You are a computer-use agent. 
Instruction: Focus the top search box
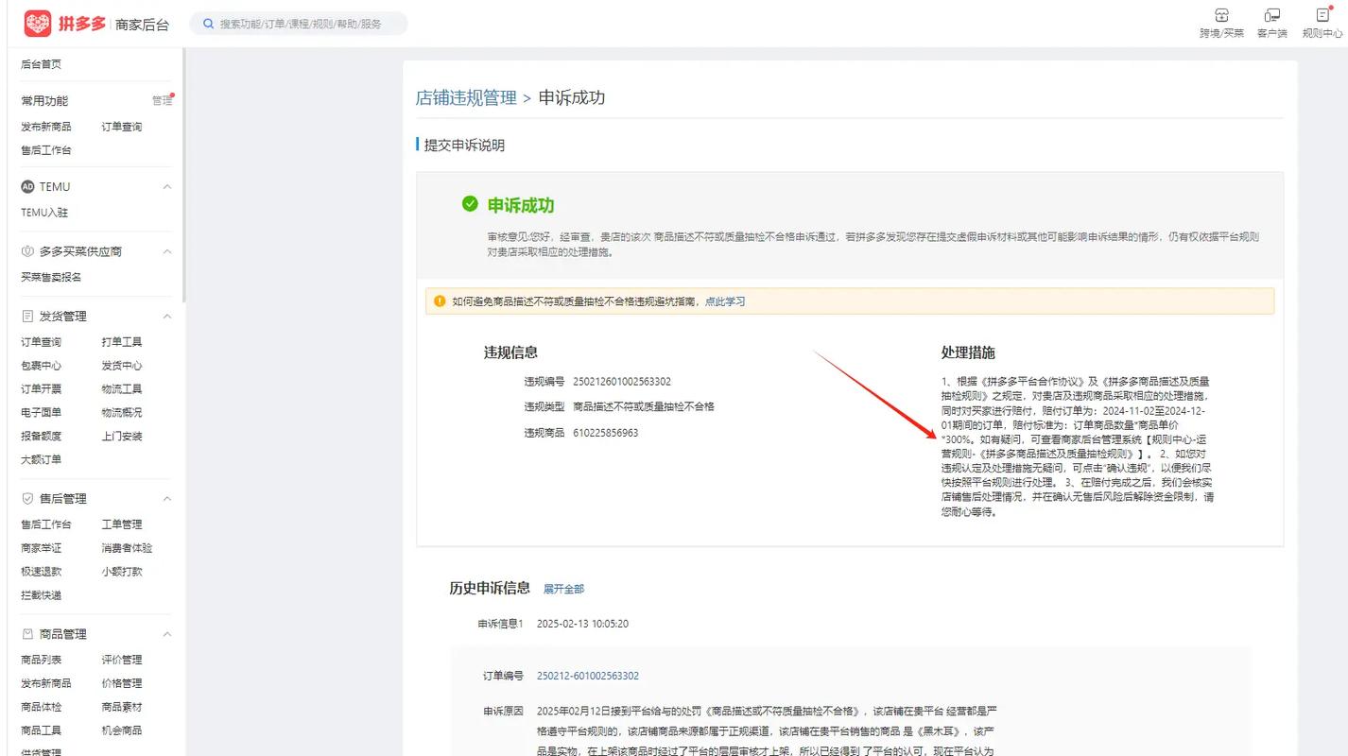(299, 24)
